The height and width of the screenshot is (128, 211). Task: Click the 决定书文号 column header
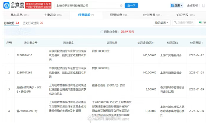pos(31,43)
